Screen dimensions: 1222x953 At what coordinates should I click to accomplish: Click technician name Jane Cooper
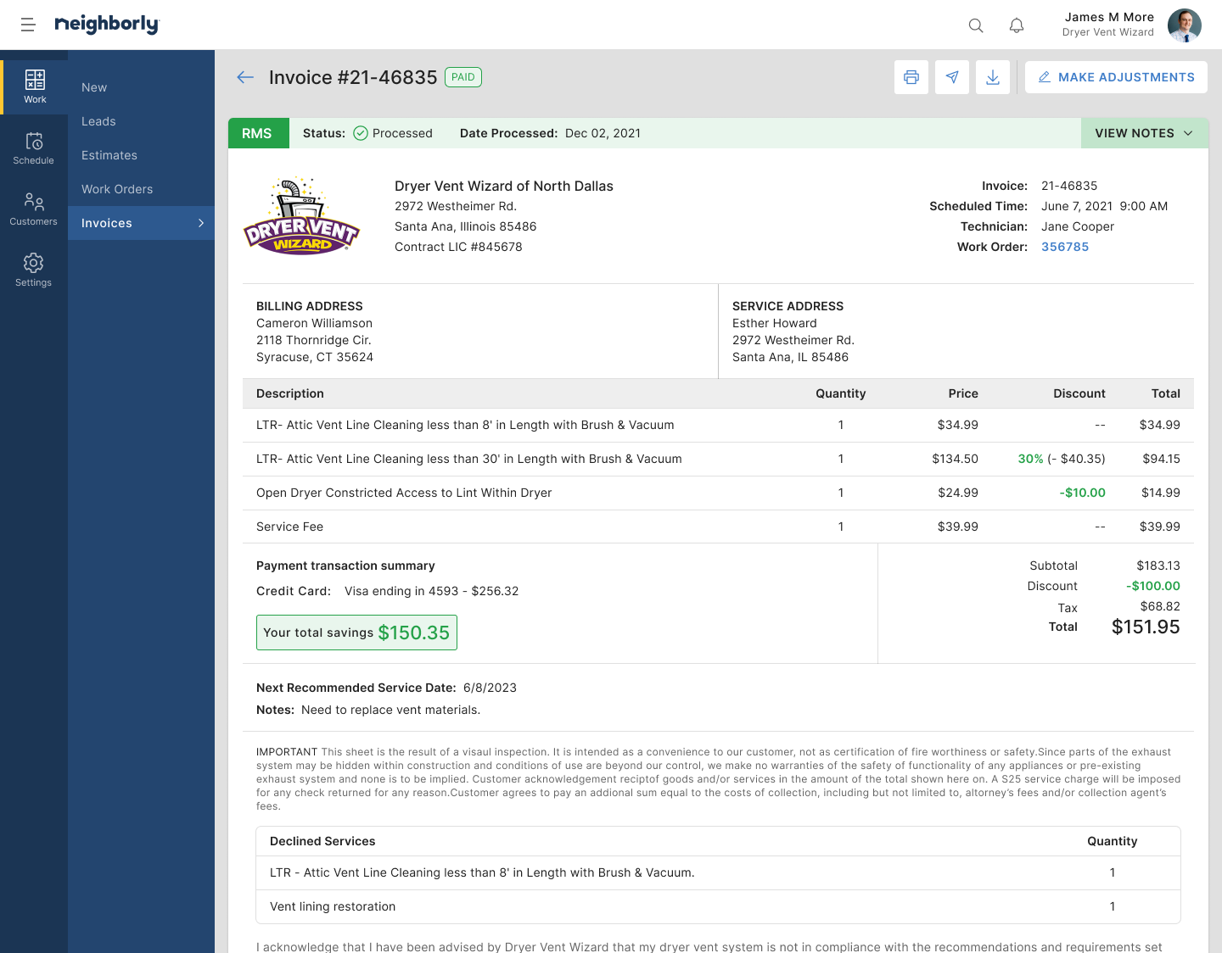1078,226
